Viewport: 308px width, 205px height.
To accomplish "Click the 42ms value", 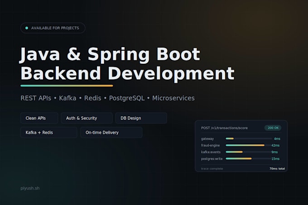I will [275, 145].
